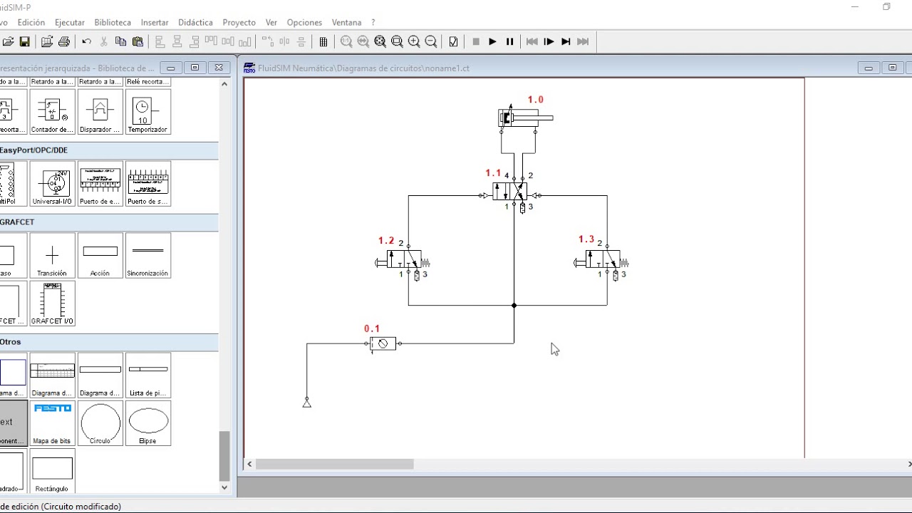
Task: Collapse the GRAFCET library section header
Action: coord(109,222)
